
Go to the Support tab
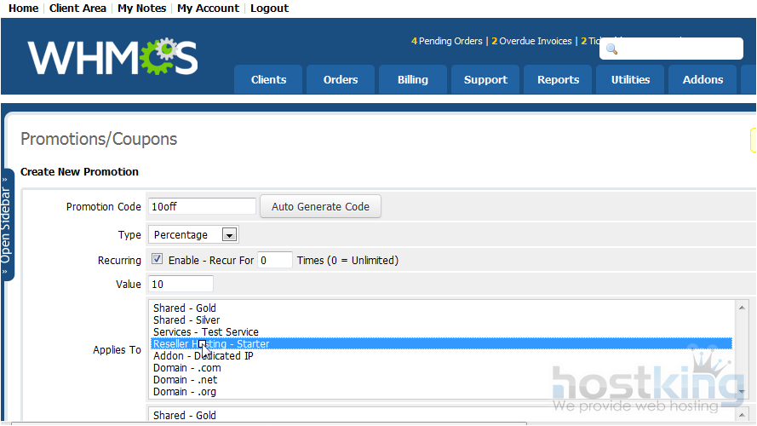[x=485, y=80]
